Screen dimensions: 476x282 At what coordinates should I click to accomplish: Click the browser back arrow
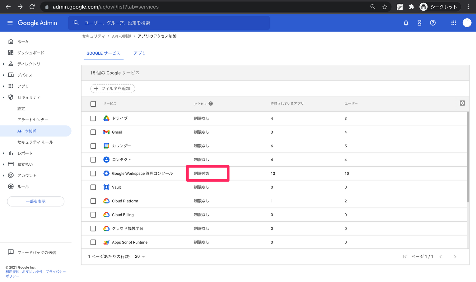[x=8, y=7]
